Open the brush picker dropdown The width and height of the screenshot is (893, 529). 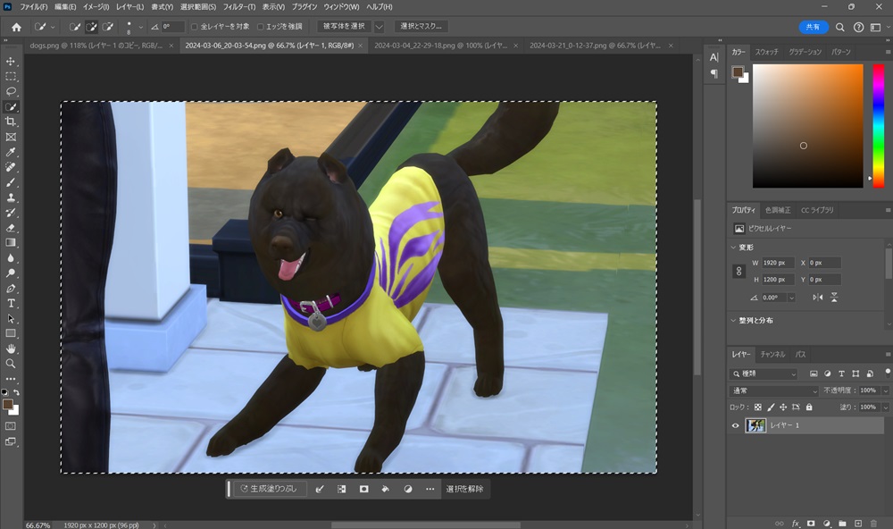point(141,27)
